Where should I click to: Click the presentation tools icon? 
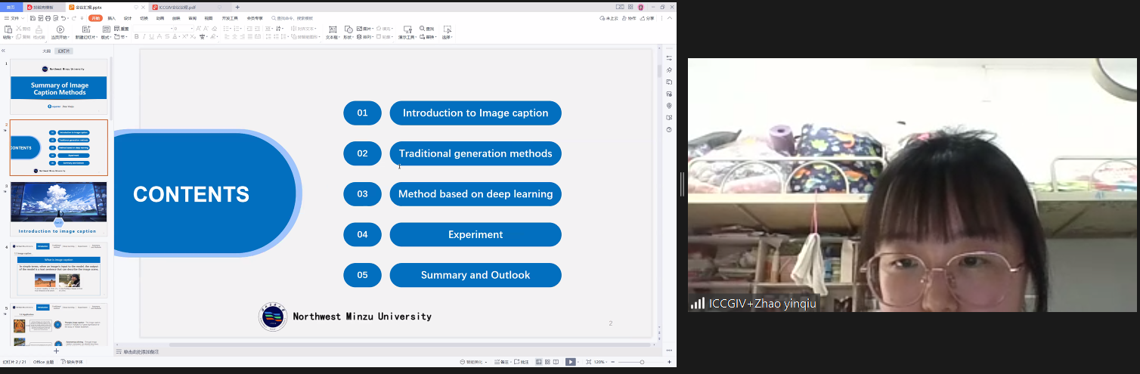click(408, 29)
